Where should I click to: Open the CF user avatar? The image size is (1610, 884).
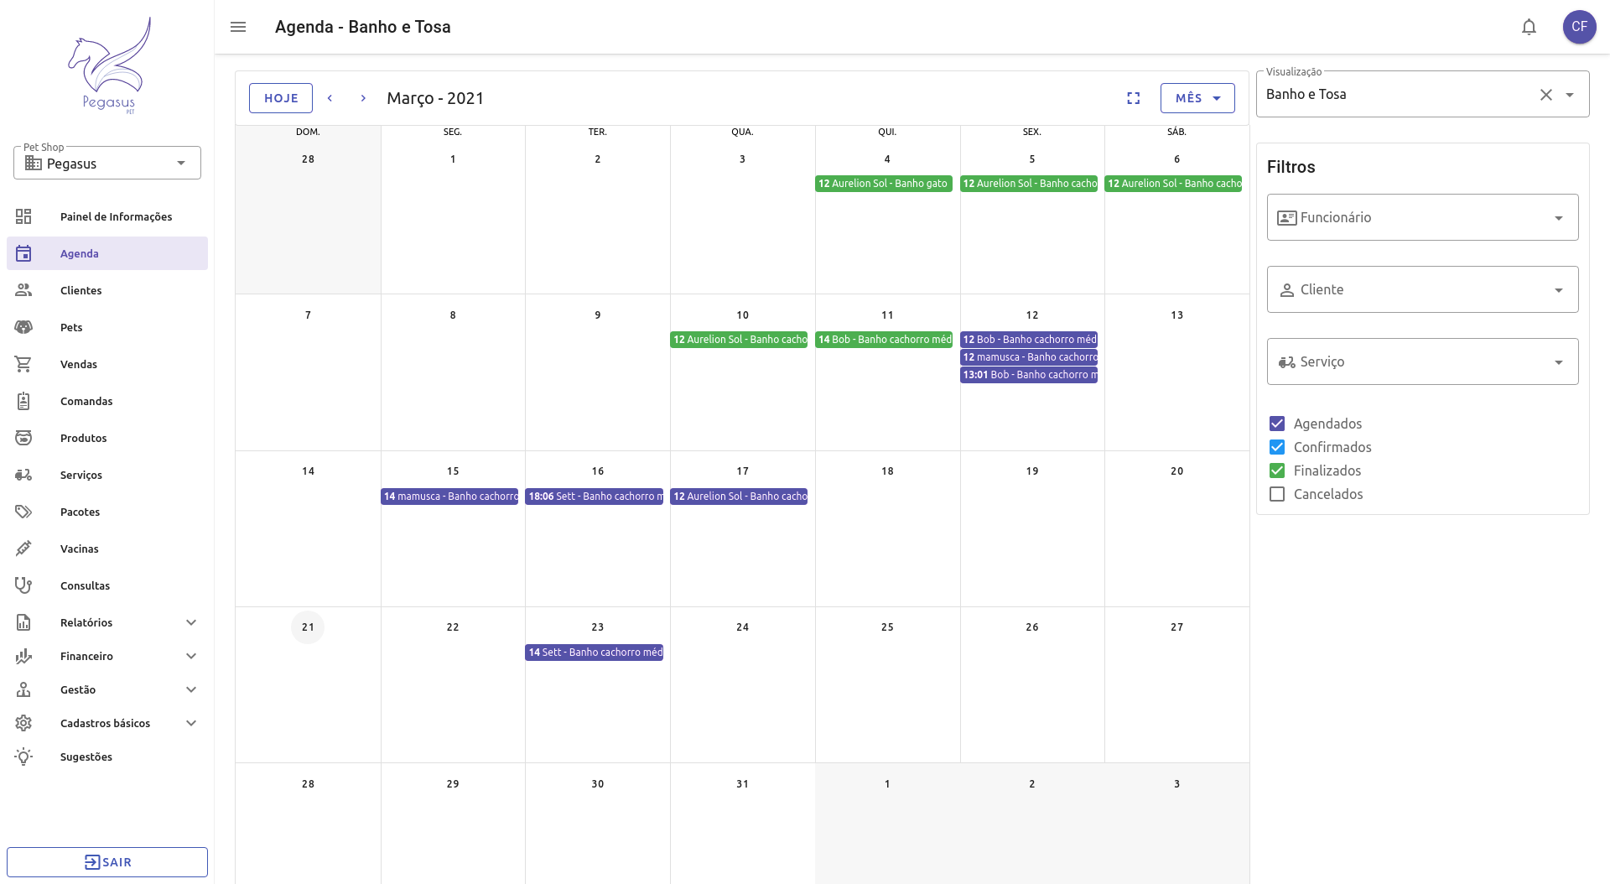(x=1579, y=27)
